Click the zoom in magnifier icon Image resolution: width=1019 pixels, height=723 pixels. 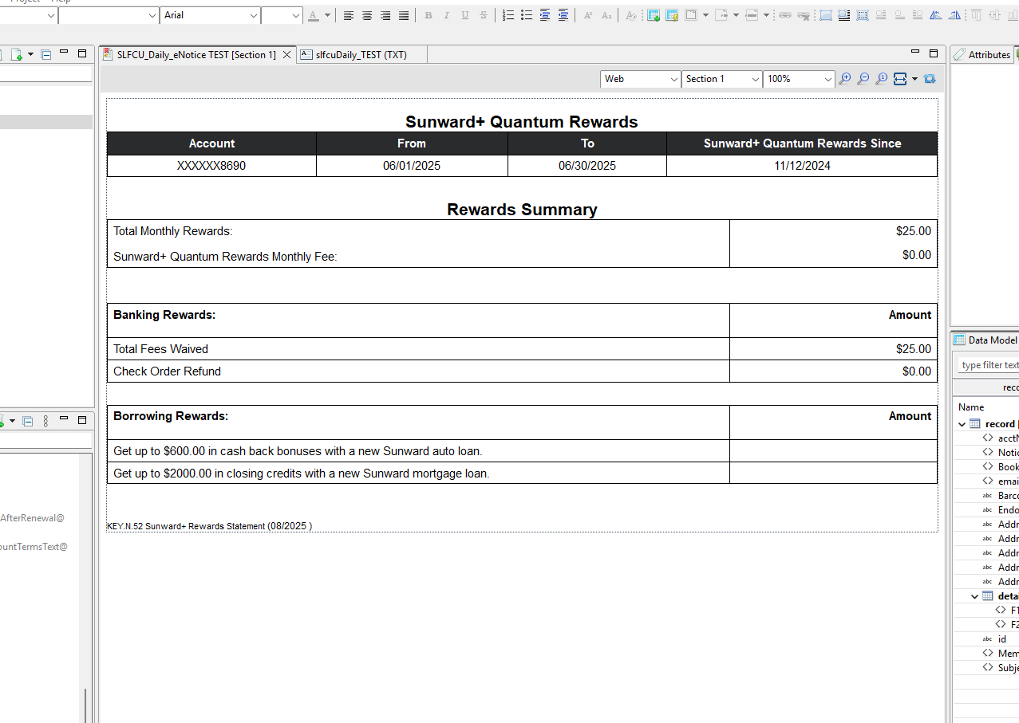click(845, 79)
